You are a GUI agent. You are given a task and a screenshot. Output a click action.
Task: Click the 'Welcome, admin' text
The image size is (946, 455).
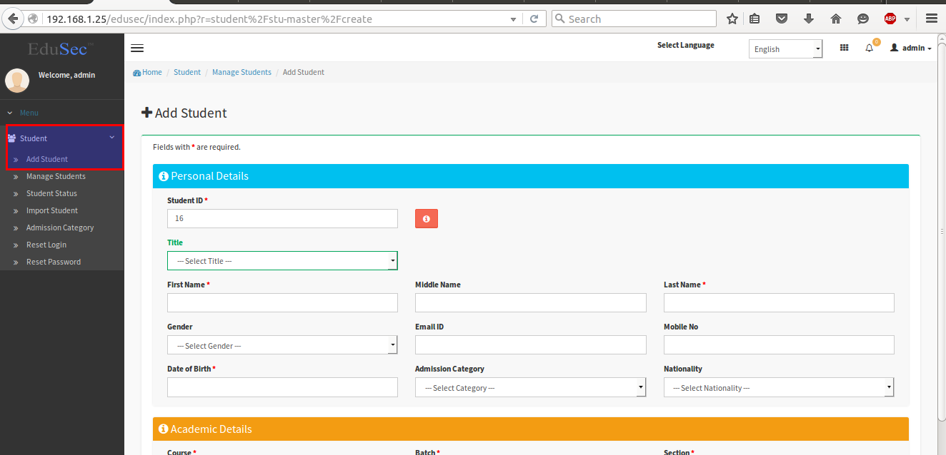[x=66, y=75]
